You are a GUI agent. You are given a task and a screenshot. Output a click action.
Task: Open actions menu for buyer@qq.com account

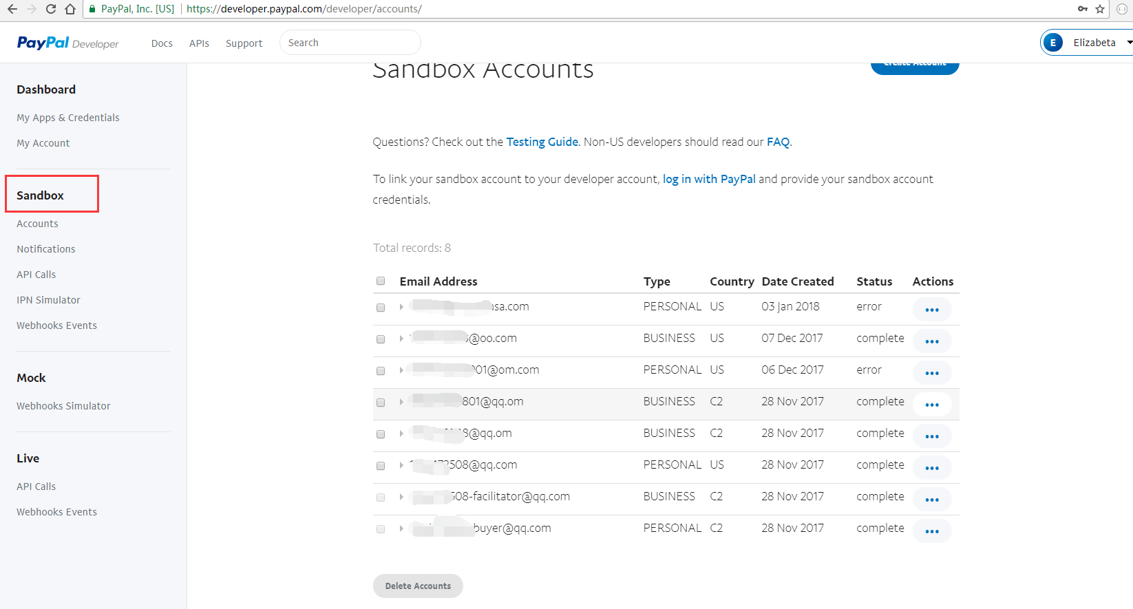point(932,531)
